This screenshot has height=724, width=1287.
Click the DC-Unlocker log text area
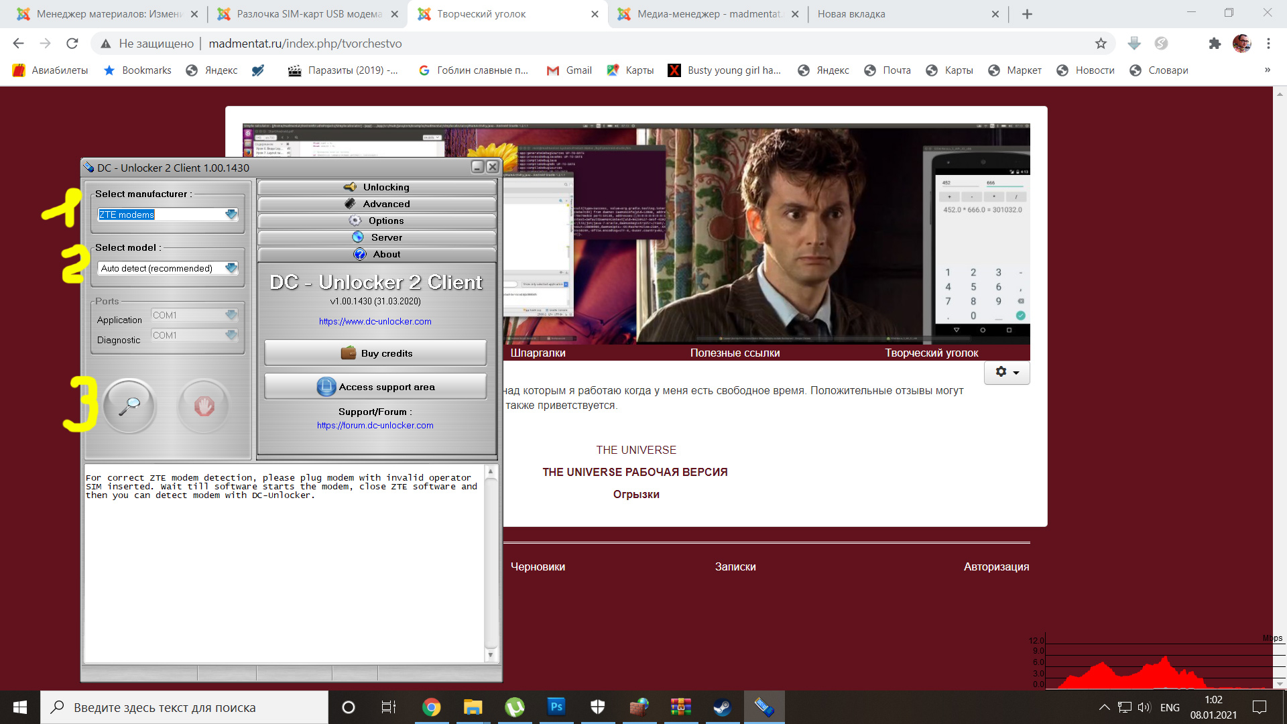click(x=284, y=563)
